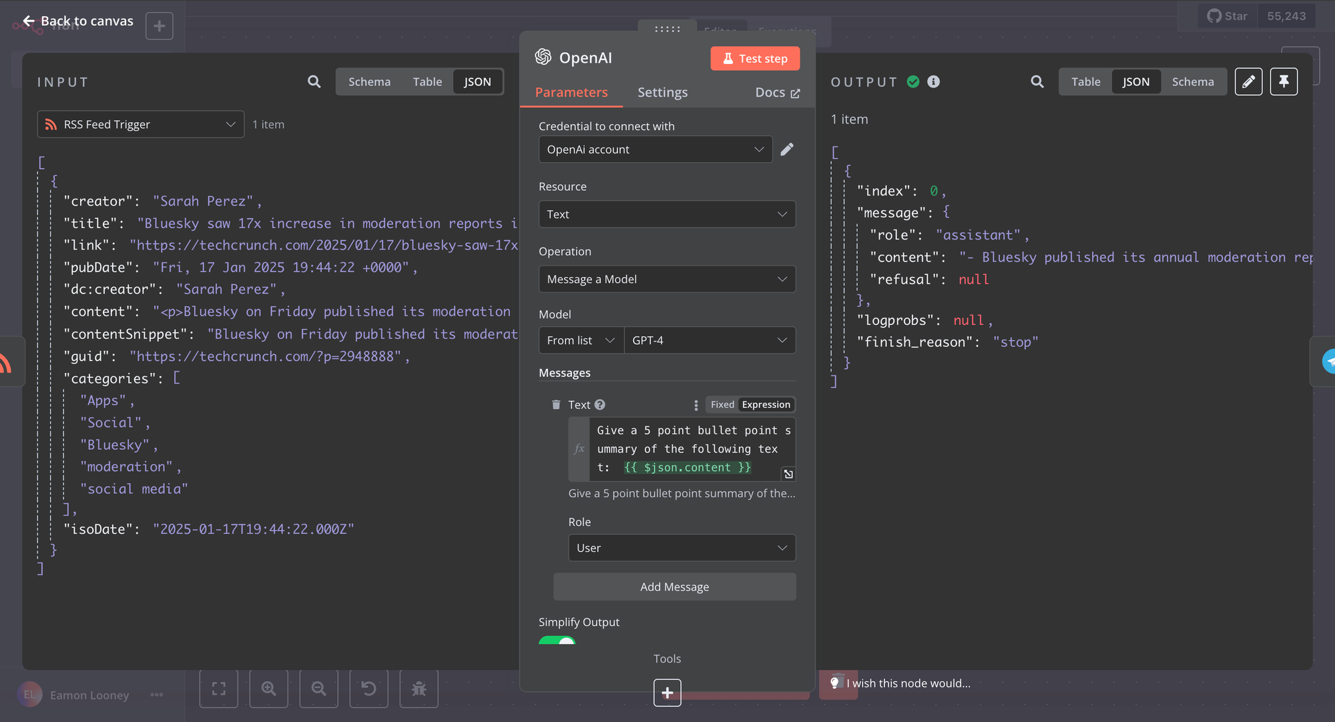Expand the expression editor with corner icon
1335x722 pixels.
click(x=788, y=474)
